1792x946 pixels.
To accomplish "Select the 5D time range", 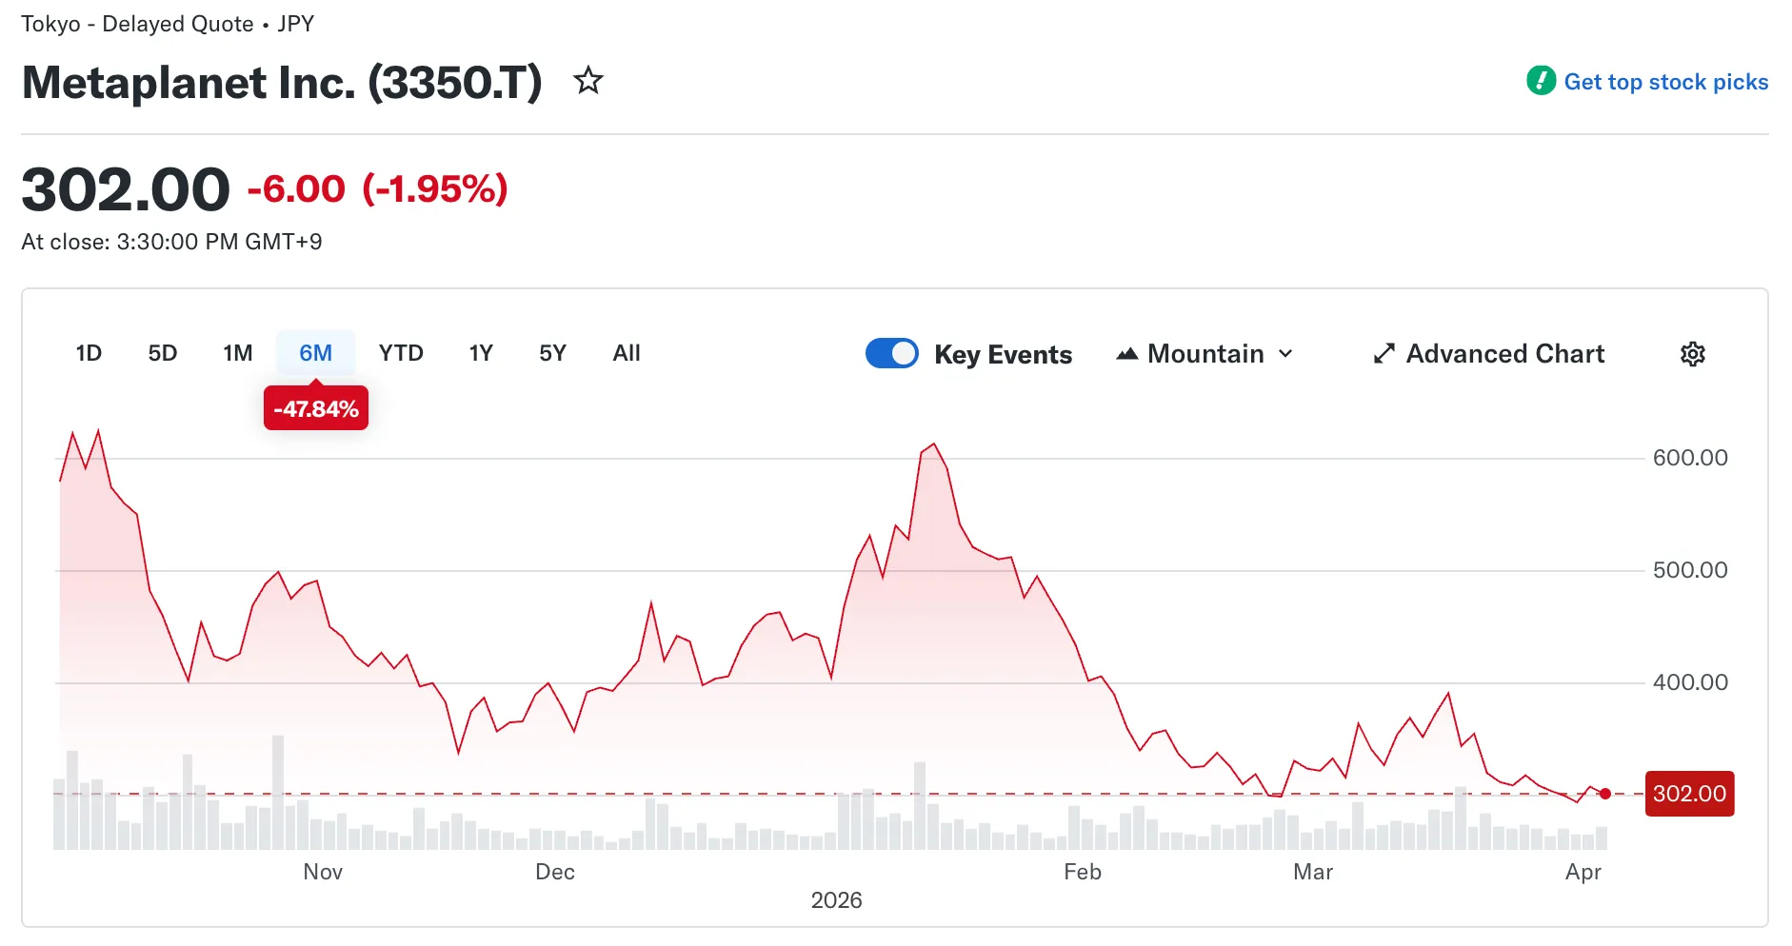I will (x=162, y=353).
